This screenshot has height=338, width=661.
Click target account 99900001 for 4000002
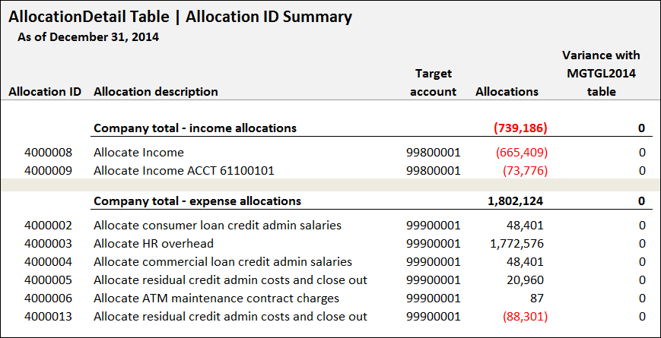coord(434,225)
